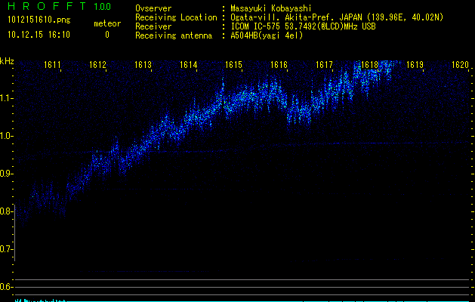Click the 1612 time axis label

pyautogui.click(x=97, y=65)
